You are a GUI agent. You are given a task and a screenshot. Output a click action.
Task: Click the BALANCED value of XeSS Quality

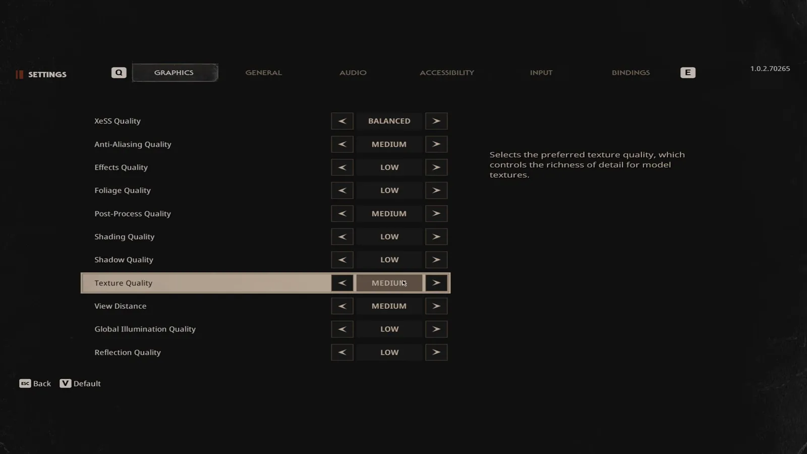point(389,121)
